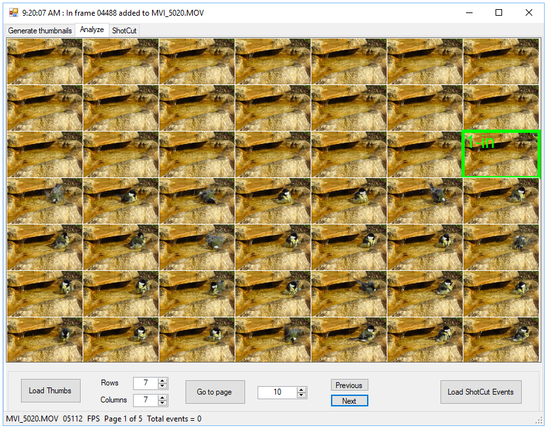Click the application icon in the title bar
This screenshot has height=428, width=546.
(x=13, y=12)
